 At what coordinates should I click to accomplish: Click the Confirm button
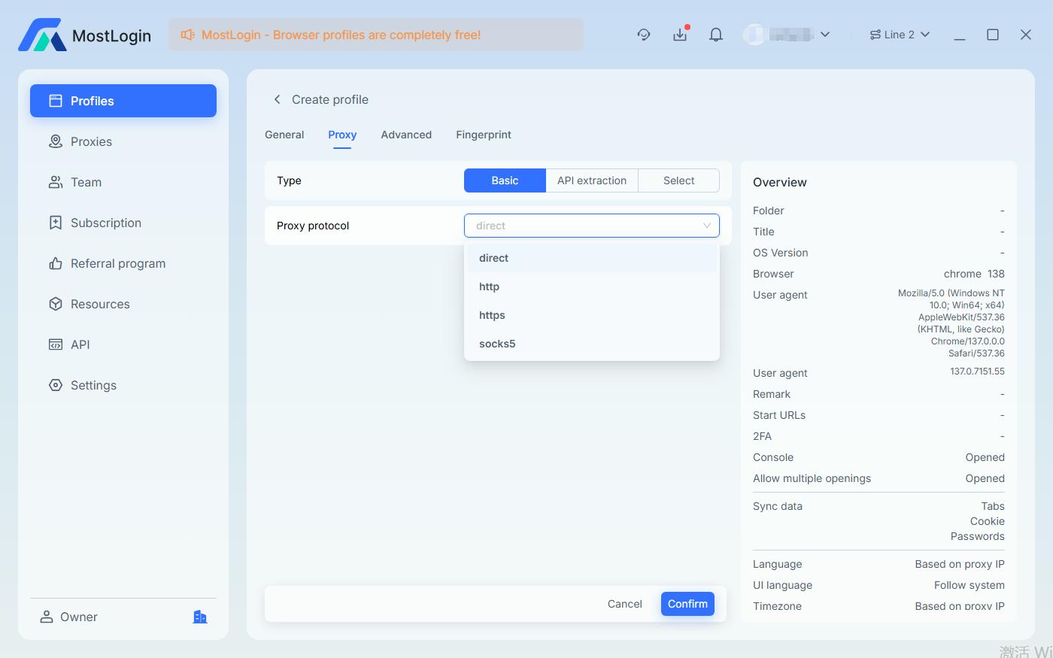pos(687,604)
